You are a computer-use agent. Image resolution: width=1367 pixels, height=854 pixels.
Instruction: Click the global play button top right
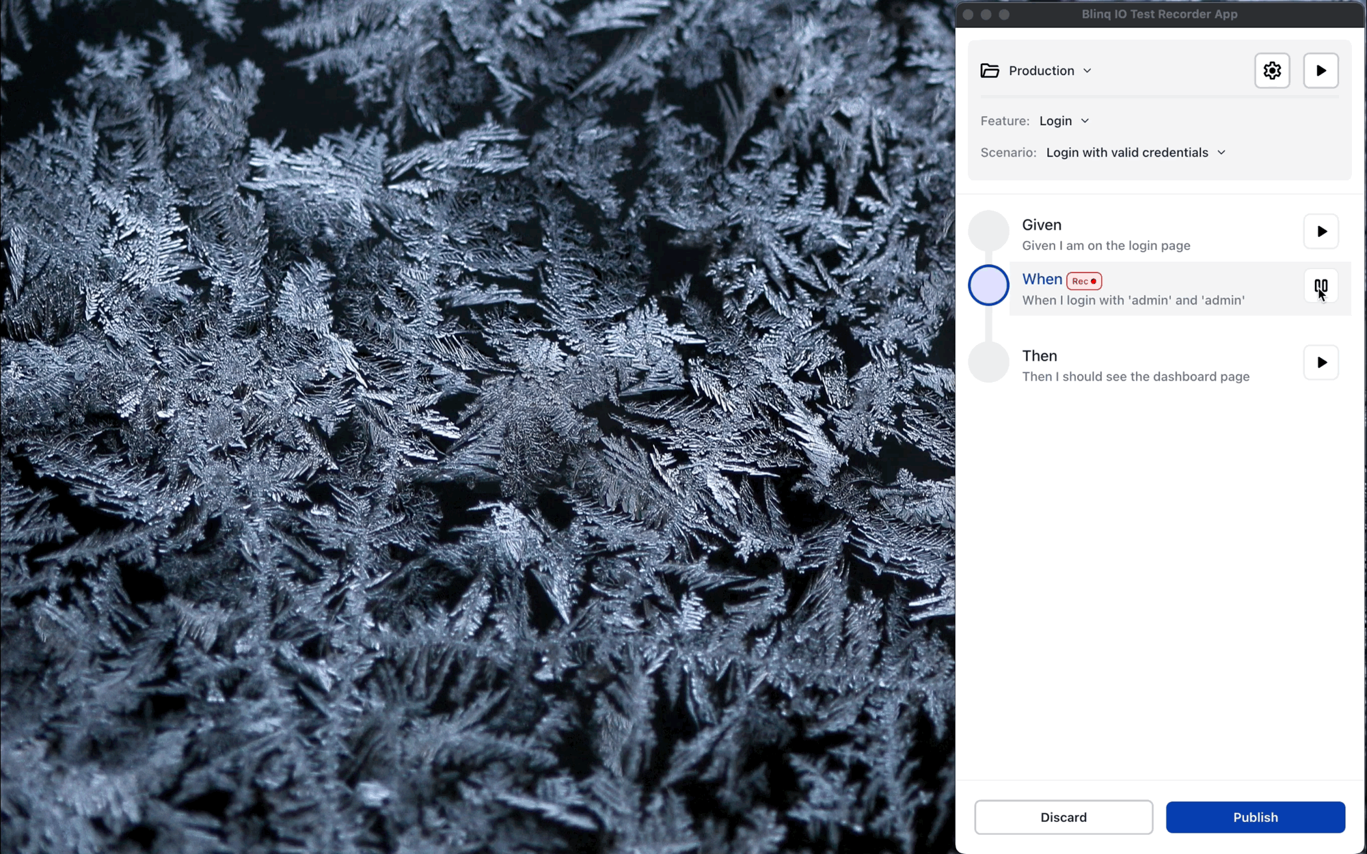point(1321,70)
